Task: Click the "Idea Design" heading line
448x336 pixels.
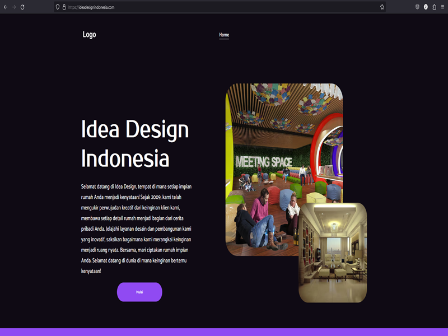Action: (135, 130)
